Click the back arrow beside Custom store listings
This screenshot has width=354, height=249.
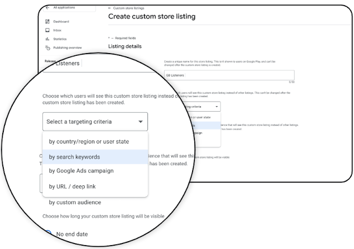tap(109, 8)
